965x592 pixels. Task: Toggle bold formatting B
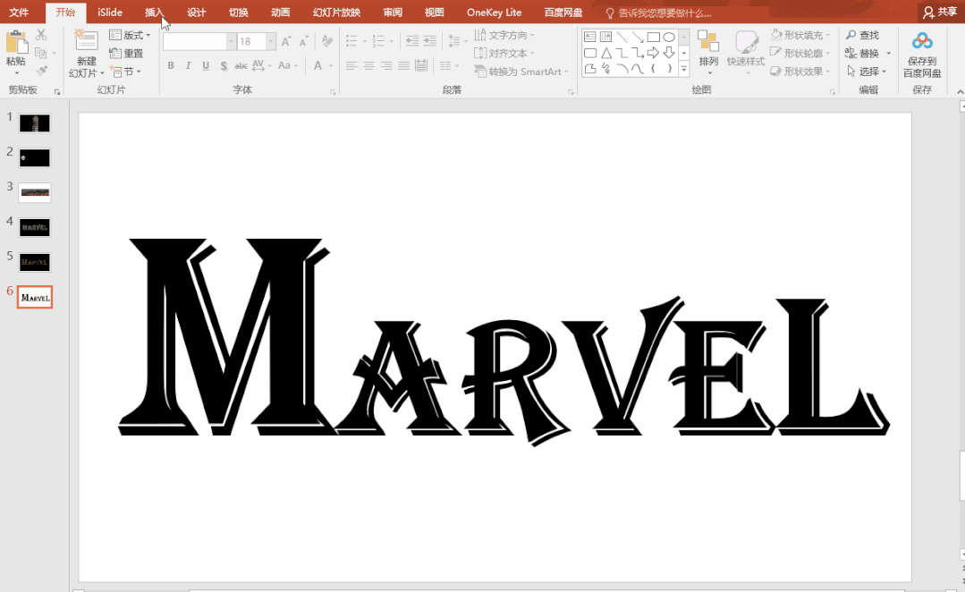171,65
